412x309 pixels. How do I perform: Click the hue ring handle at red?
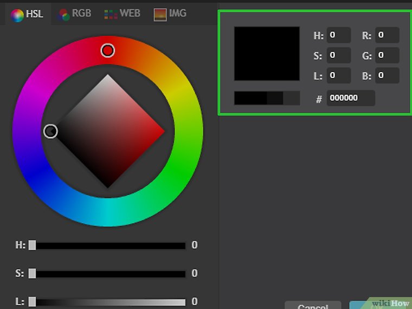click(107, 50)
